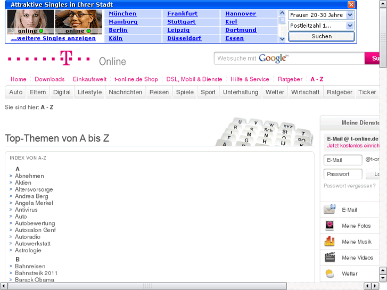Open the Meine Musik icon
Screen dimensions: 387x290
pos(330,242)
